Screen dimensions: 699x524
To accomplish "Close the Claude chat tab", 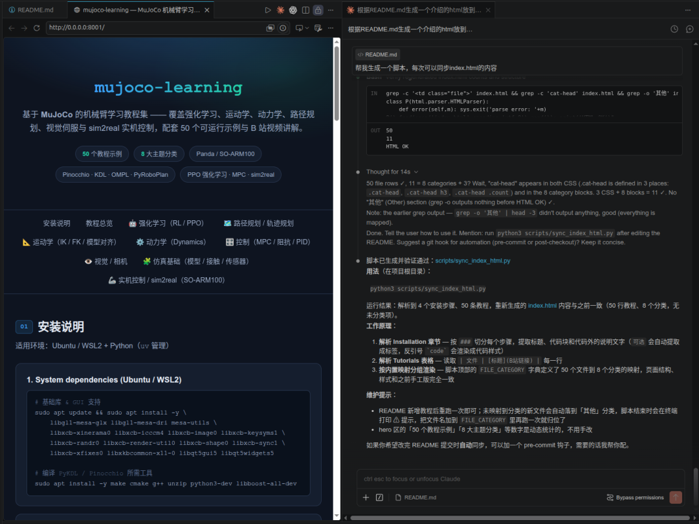I will [x=488, y=10].
